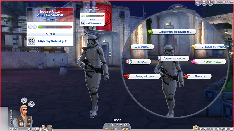234x131 pixels.
Task: Choose "Романтика..." interaction category
Action: coord(210,61)
